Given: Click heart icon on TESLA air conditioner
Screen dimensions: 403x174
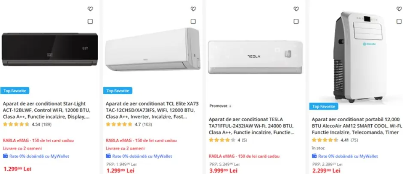Looking at the screenshot, I should click(296, 9).
